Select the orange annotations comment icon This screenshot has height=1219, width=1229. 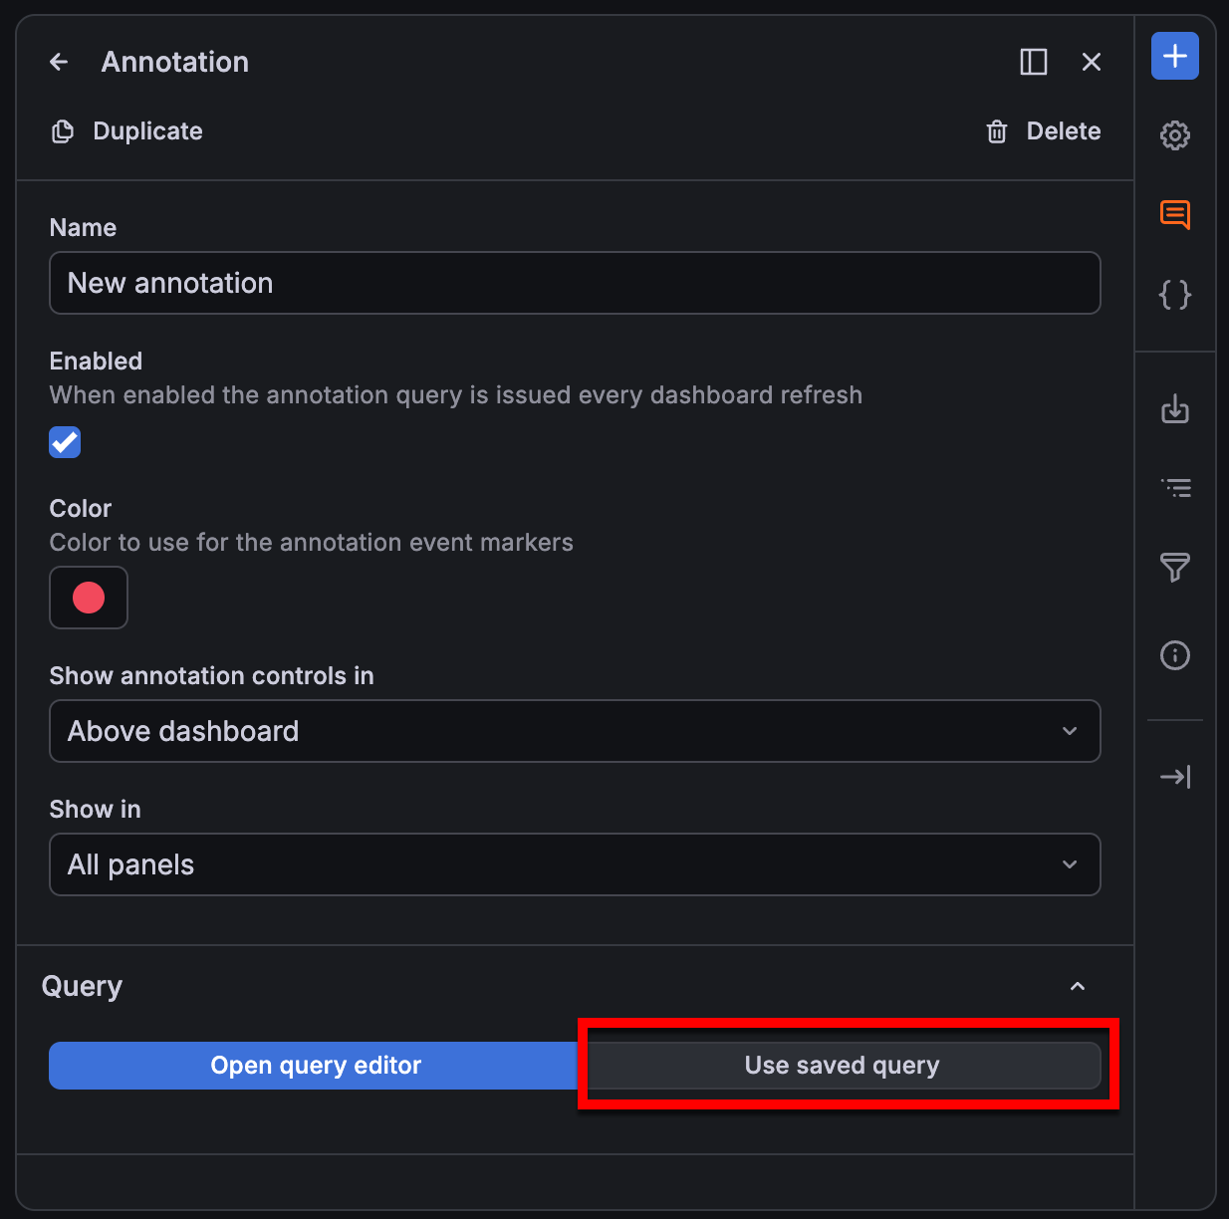pos(1175,215)
